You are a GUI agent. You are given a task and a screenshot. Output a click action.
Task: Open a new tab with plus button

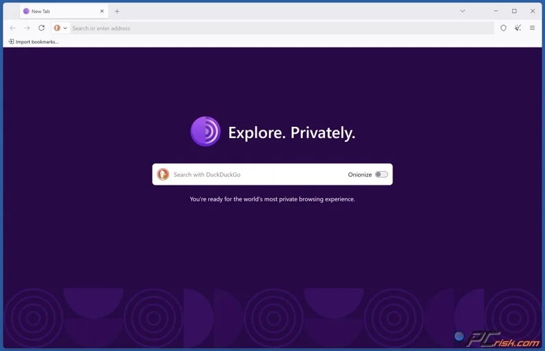(117, 11)
